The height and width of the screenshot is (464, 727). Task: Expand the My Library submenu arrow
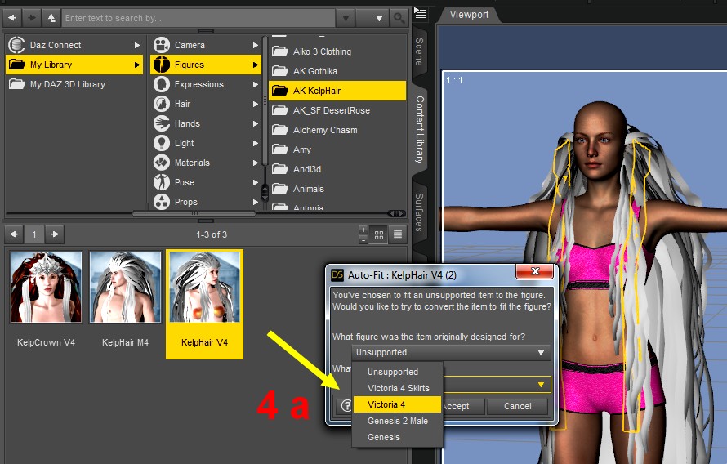pyautogui.click(x=136, y=65)
